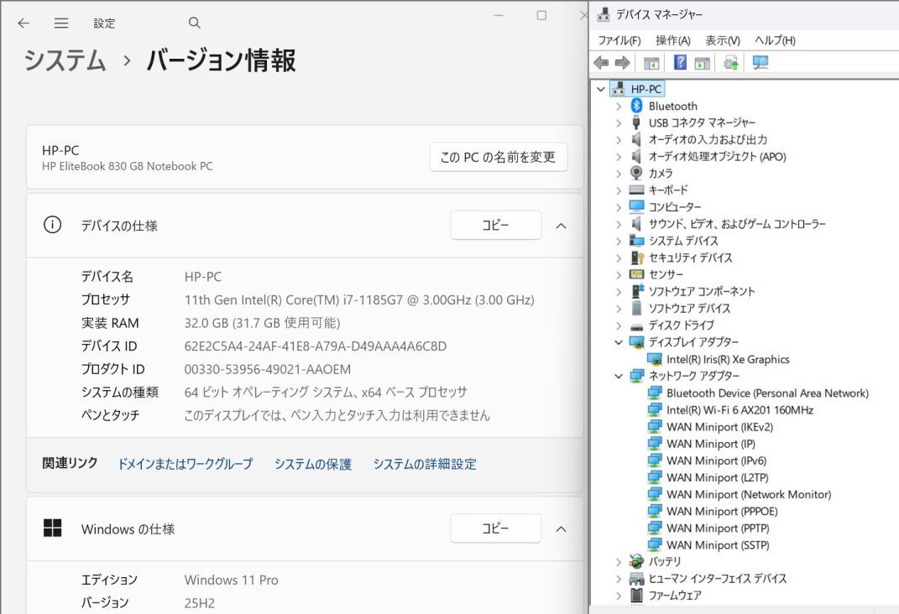The width and height of the screenshot is (899, 614).
Task: Click the search icon in Settings title bar
Action: click(194, 23)
